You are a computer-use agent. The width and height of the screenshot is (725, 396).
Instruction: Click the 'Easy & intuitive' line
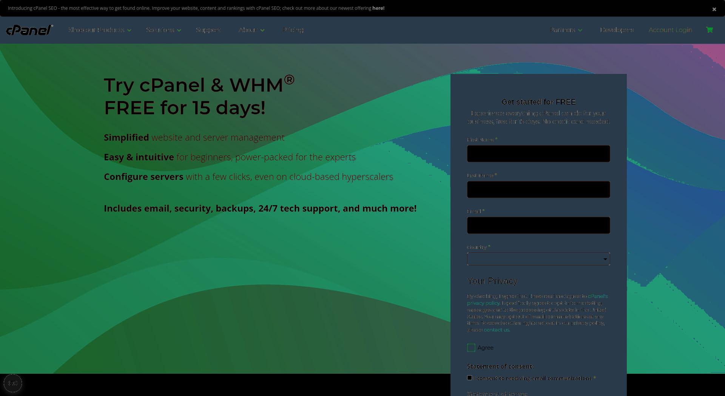point(230,157)
